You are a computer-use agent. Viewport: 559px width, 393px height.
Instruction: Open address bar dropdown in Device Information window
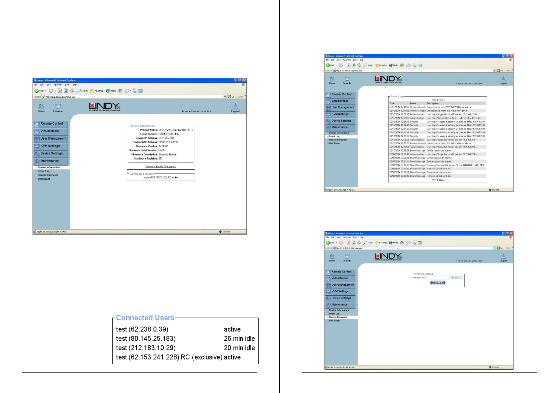[x=225, y=97]
